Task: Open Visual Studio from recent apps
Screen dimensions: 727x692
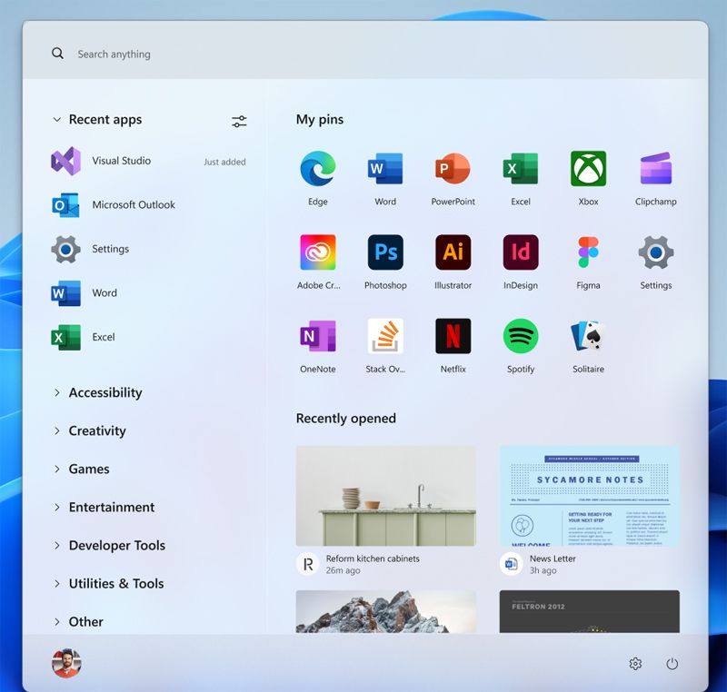Action: coord(120,161)
